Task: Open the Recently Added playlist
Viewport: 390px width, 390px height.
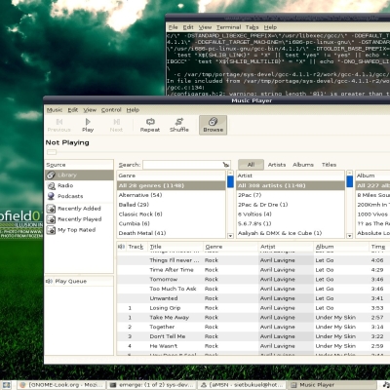Action: click(x=79, y=209)
